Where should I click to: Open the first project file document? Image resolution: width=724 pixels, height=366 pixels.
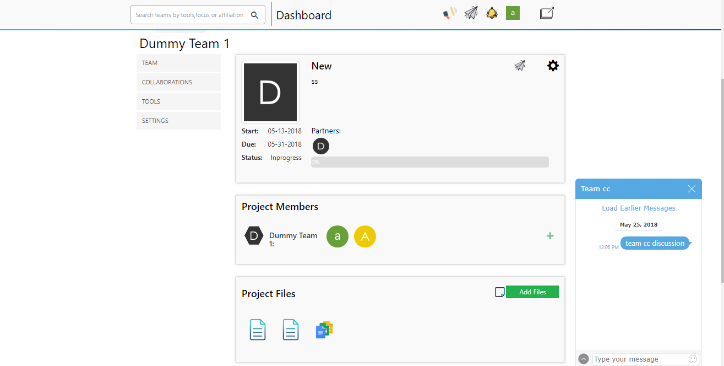click(x=258, y=330)
